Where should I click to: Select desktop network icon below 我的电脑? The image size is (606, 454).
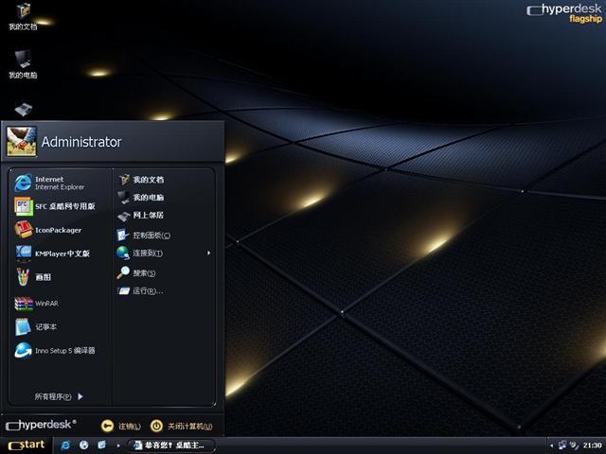point(23,110)
